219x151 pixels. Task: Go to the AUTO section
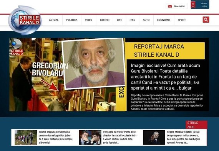(x=146, y=20)
